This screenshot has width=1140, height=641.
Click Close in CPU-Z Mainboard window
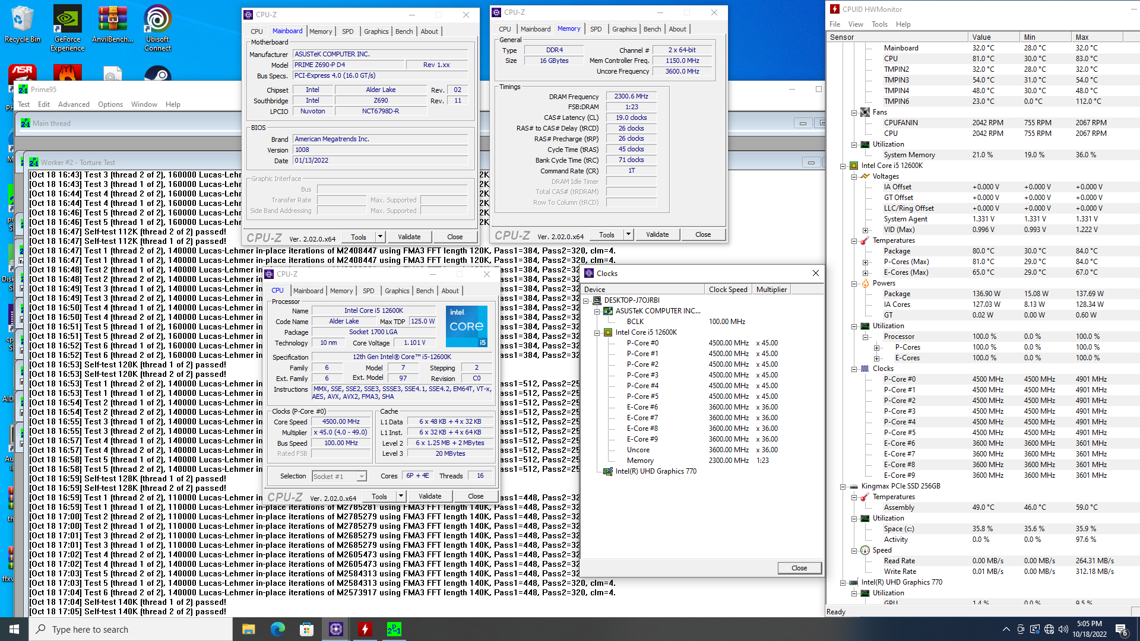(455, 237)
